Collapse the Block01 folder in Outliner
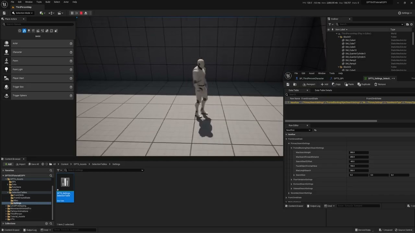Screen dimensions: 415x233 click(x=338, y=37)
